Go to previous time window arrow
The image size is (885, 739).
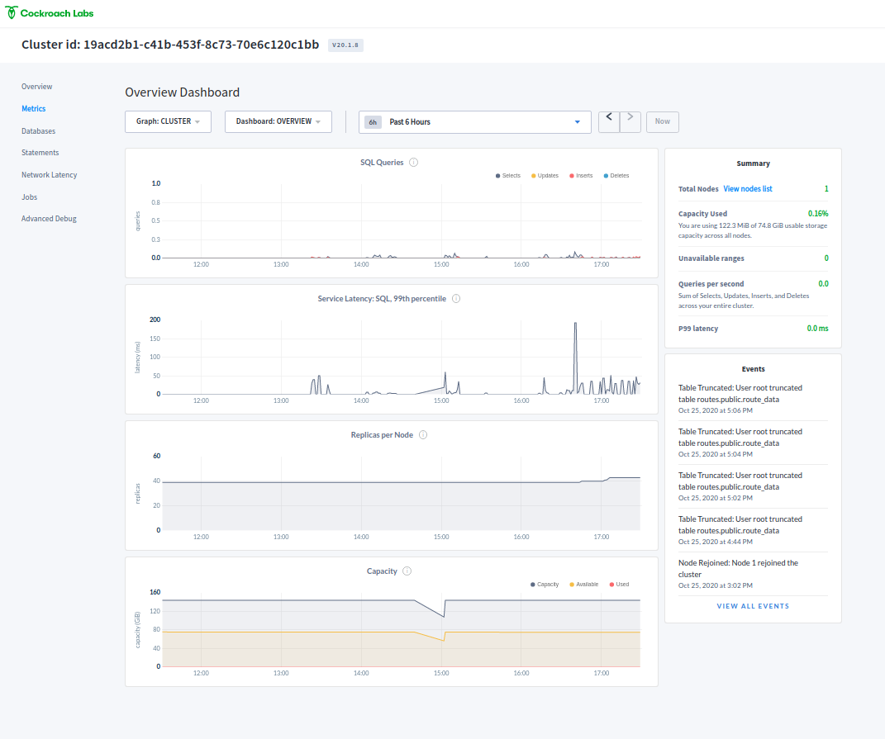(x=609, y=122)
